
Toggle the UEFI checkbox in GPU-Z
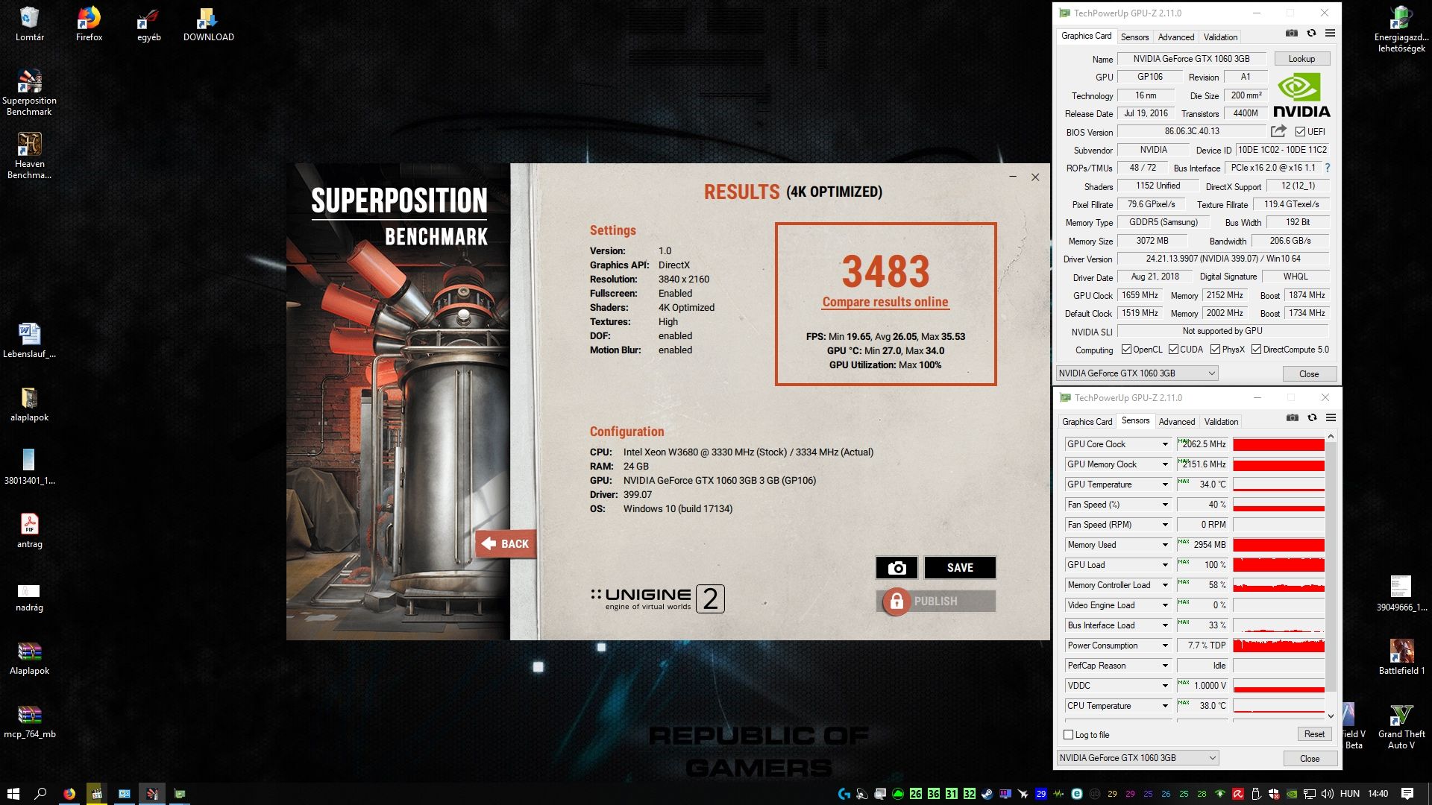[1300, 132]
